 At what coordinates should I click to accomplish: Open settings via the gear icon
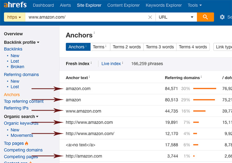(222, 17)
